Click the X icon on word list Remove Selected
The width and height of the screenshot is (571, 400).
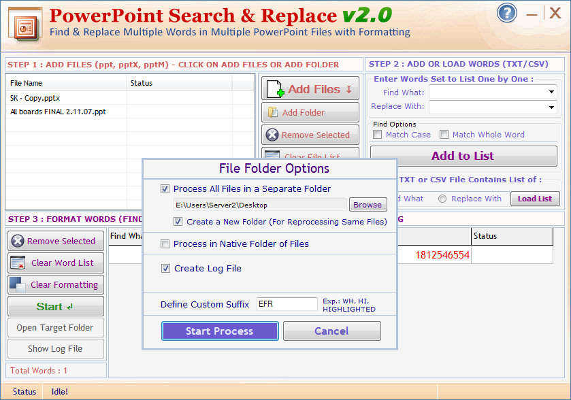(x=18, y=241)
